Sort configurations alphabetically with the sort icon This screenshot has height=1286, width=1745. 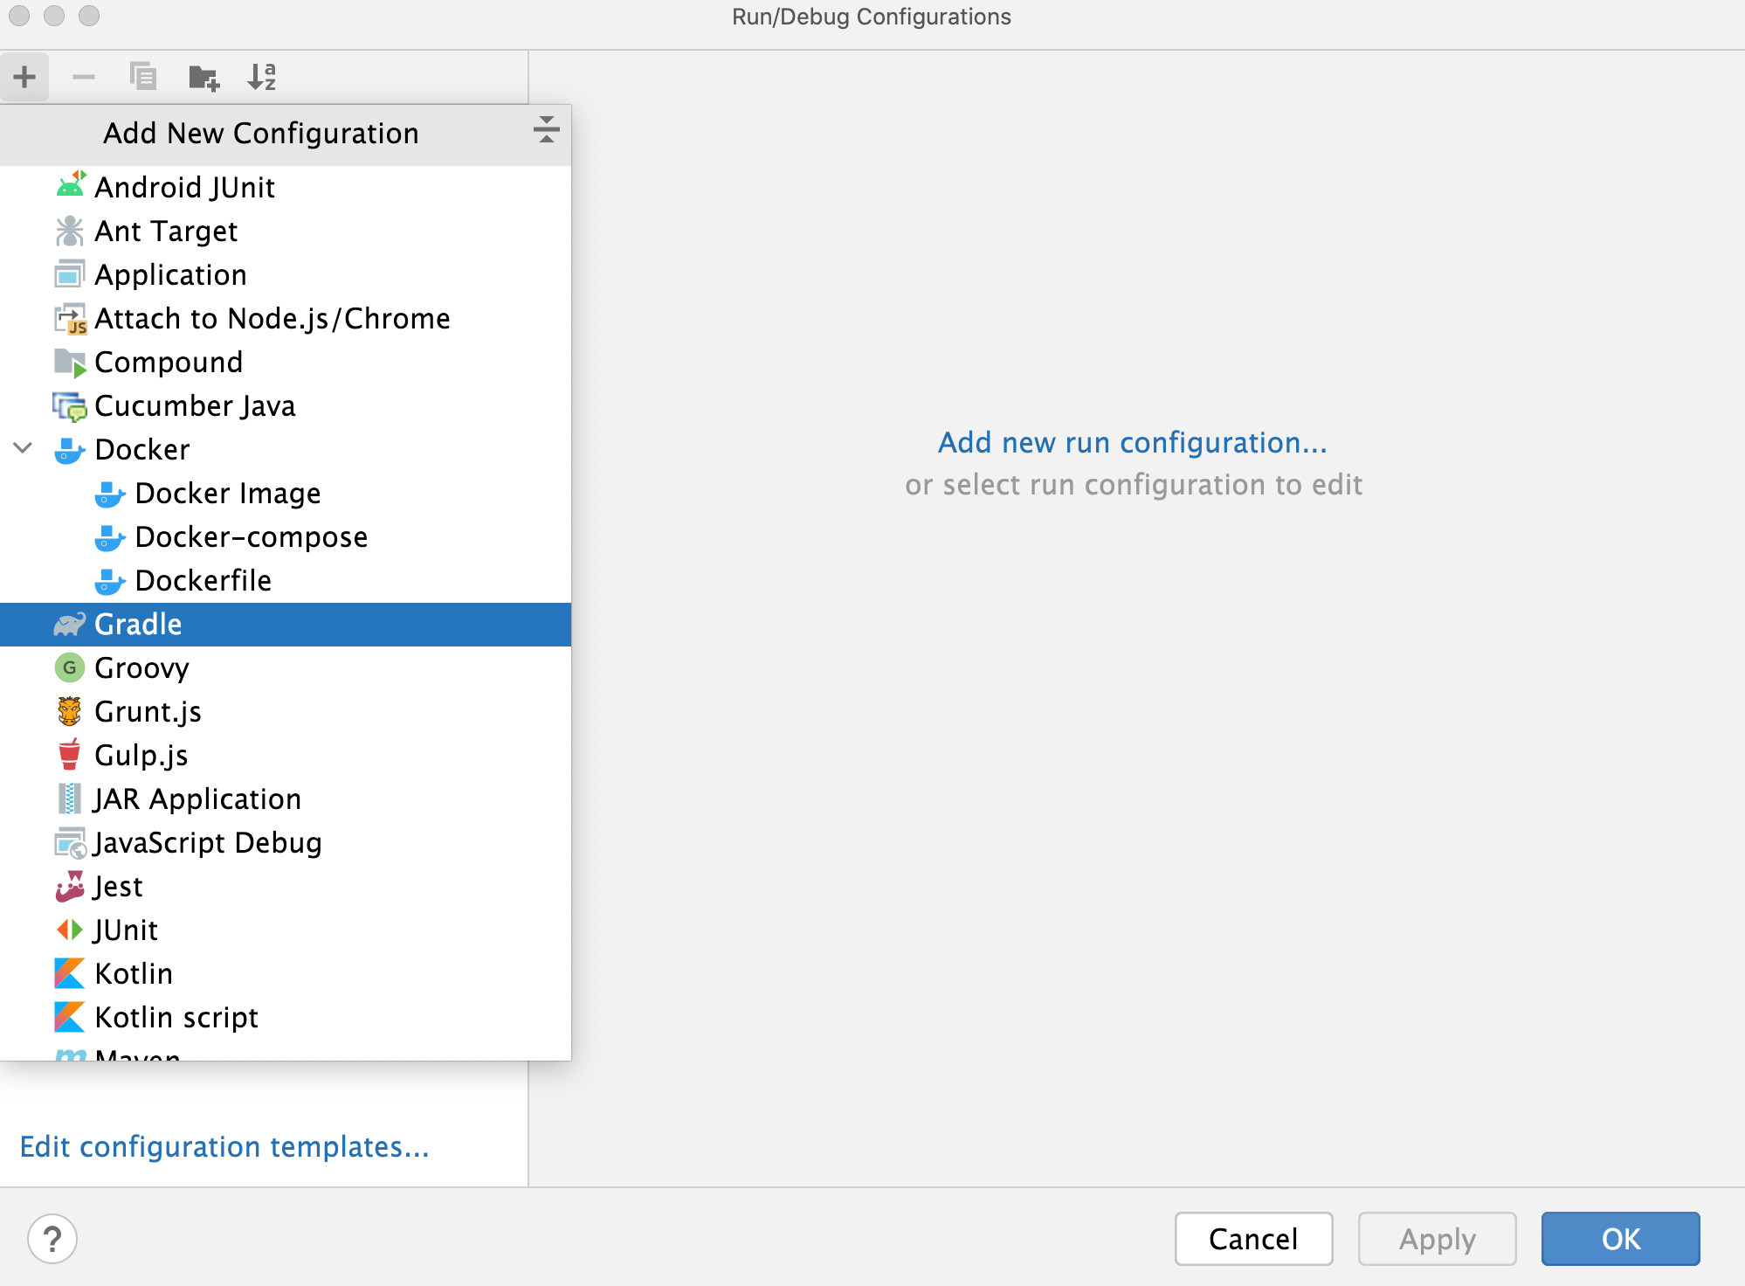[x=261, y=77]
